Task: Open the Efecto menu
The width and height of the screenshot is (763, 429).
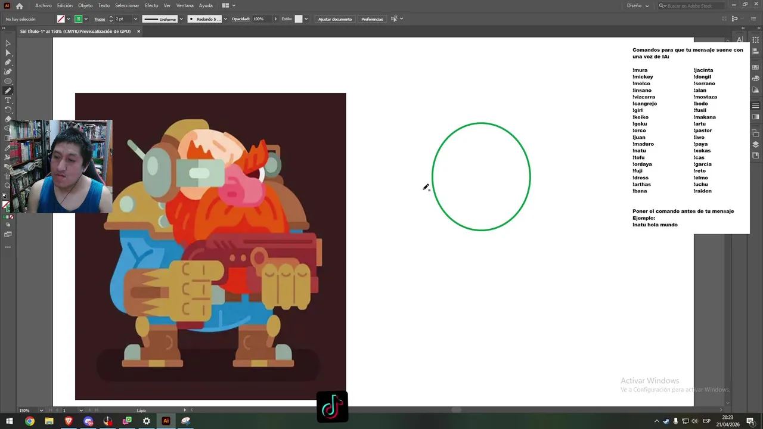Action: (x=151, y=5)
